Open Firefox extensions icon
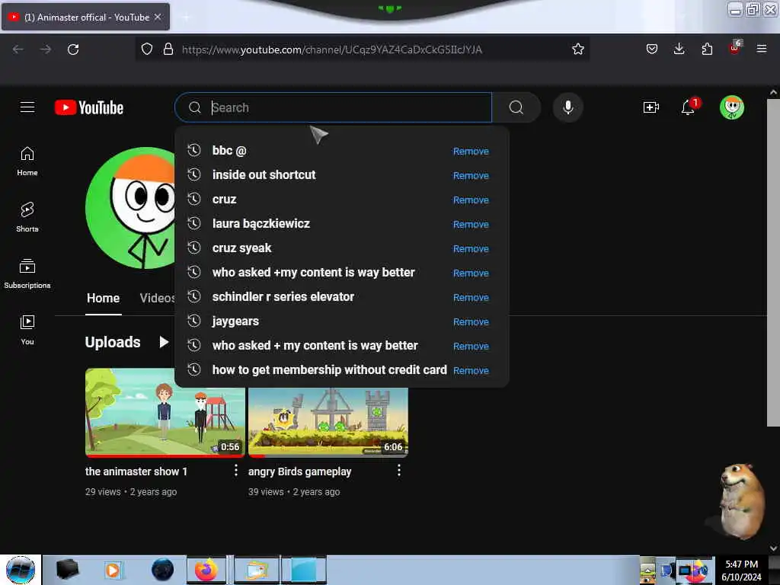 coord(707,50)
